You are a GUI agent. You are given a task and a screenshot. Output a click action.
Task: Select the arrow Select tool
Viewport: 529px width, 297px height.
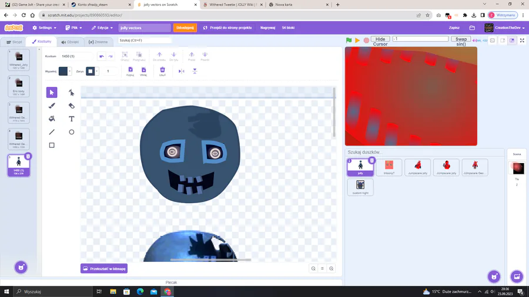[52, 92]
